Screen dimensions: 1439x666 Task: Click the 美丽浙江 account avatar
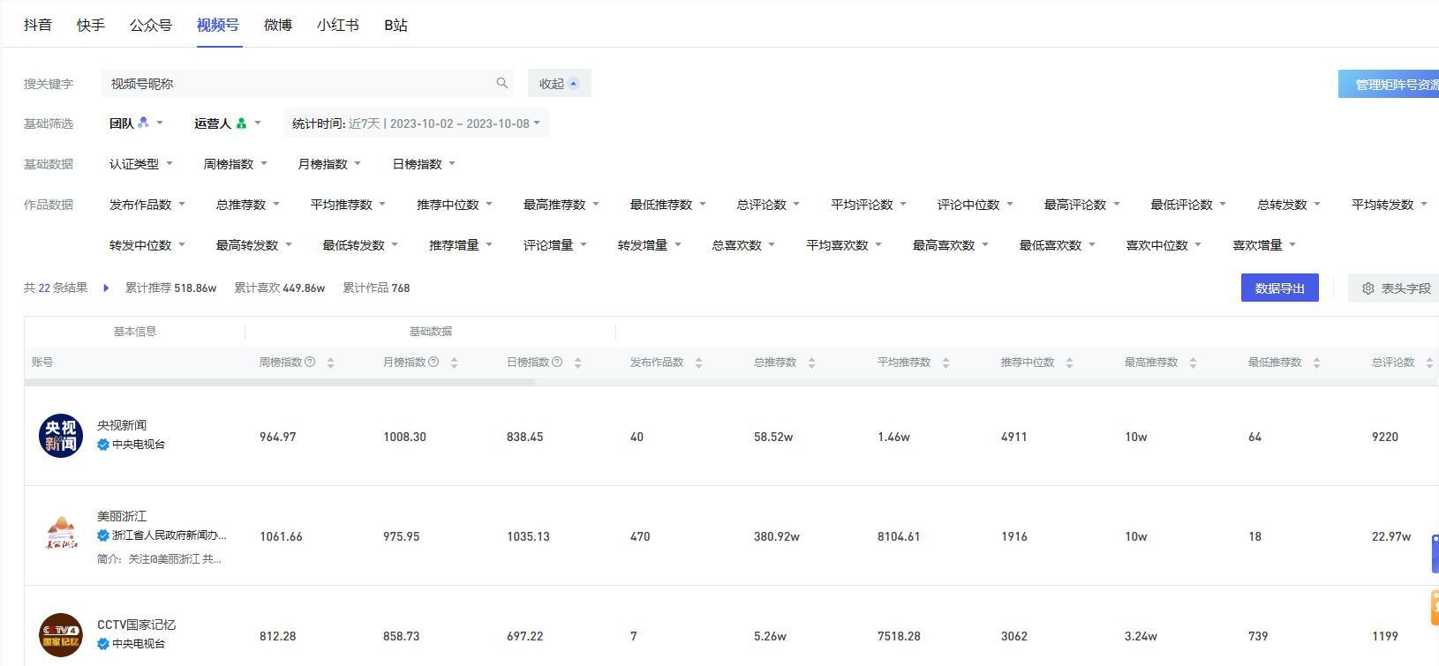click(61, 535)
